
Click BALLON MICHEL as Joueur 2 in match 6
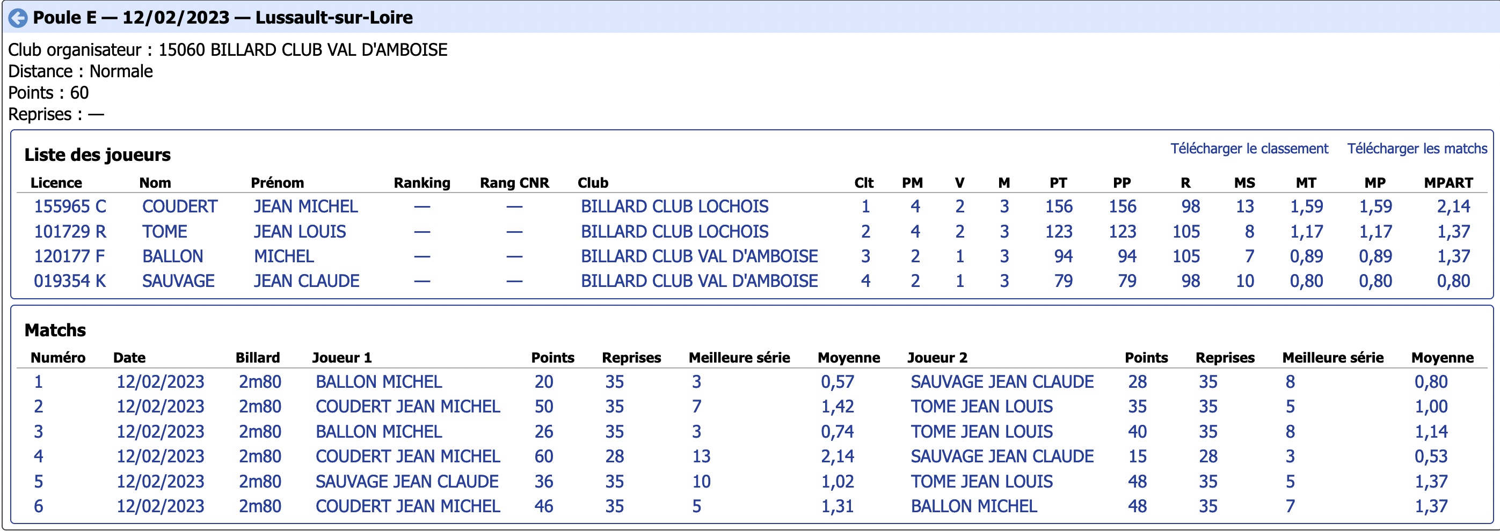pyautogui.click(x=973, y=506)
